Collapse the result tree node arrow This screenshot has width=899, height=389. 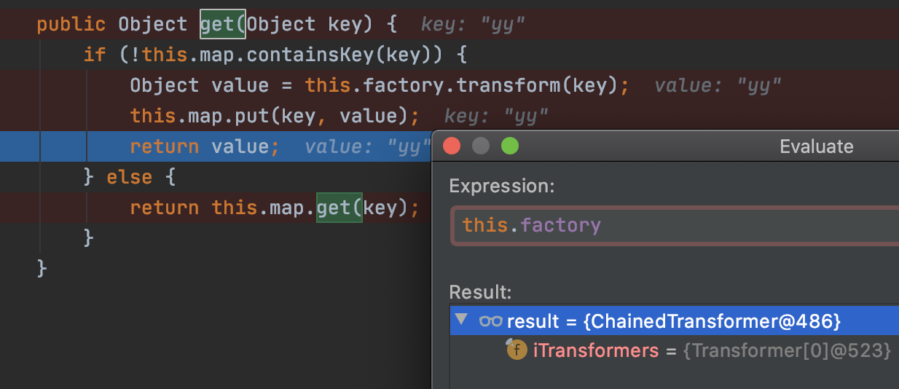[x=460, y=320]
